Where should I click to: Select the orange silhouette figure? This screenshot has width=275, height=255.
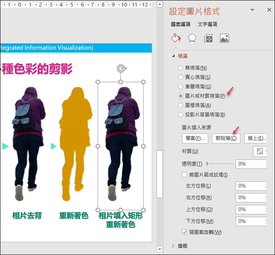(x=75, y=144)
